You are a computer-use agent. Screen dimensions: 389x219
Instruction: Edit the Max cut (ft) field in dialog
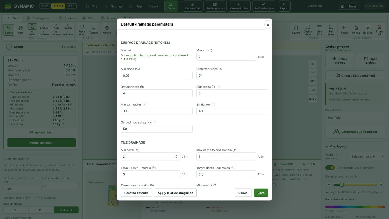point(226,57)
